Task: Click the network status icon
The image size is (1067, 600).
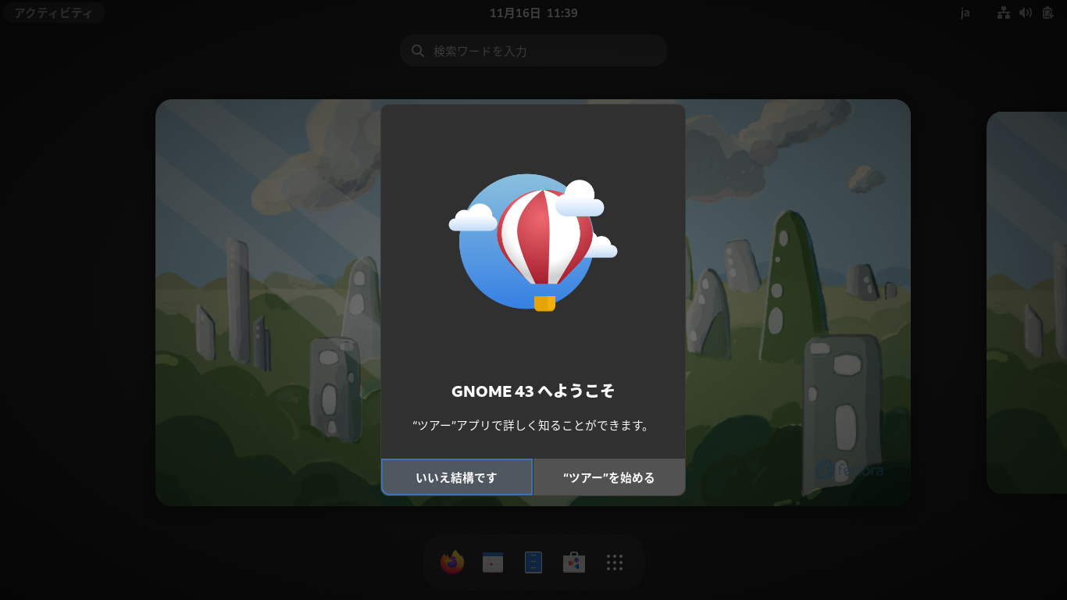Action: tap(1004, 12)
